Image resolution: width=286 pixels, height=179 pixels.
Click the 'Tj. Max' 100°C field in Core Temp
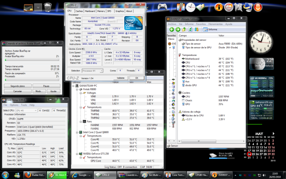(28, 148)
